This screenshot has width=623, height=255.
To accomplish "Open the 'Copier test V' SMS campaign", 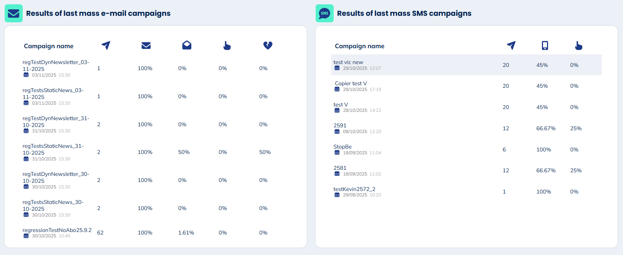I will 351,83.
